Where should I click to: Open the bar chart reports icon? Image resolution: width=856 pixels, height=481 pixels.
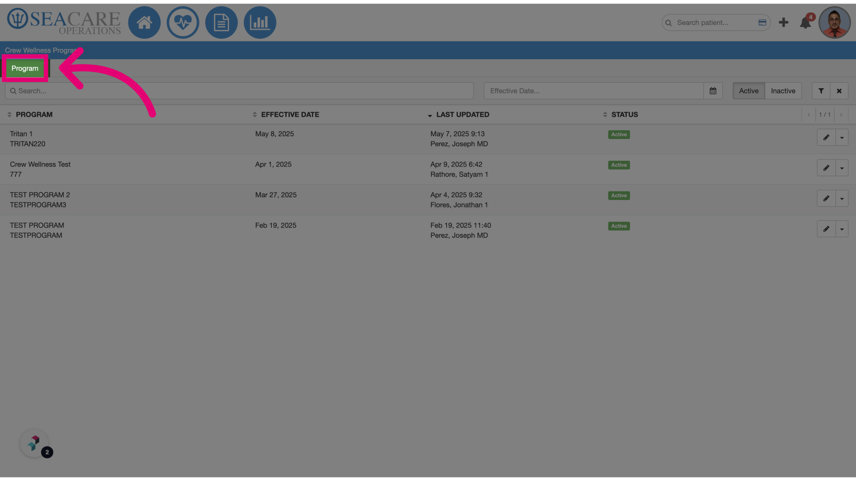(260, 22)
